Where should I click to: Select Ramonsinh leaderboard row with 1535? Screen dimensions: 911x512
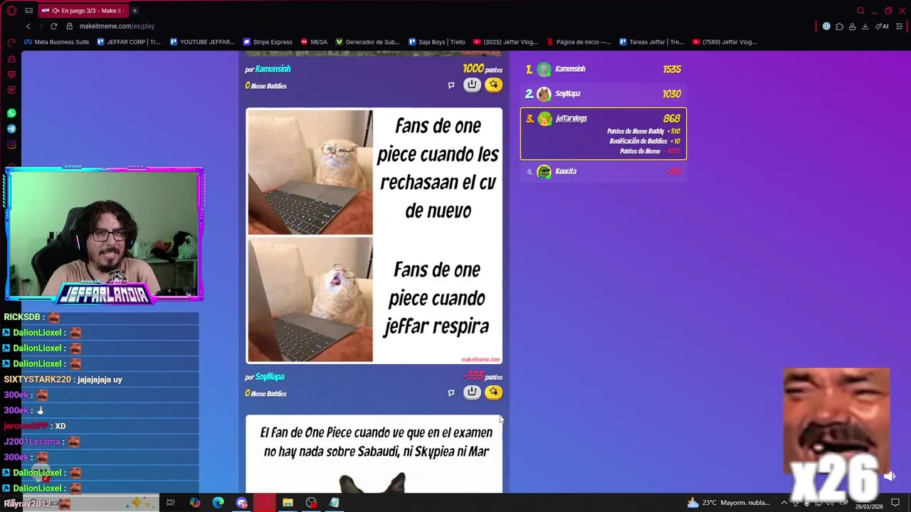click(x=604, y=69)
